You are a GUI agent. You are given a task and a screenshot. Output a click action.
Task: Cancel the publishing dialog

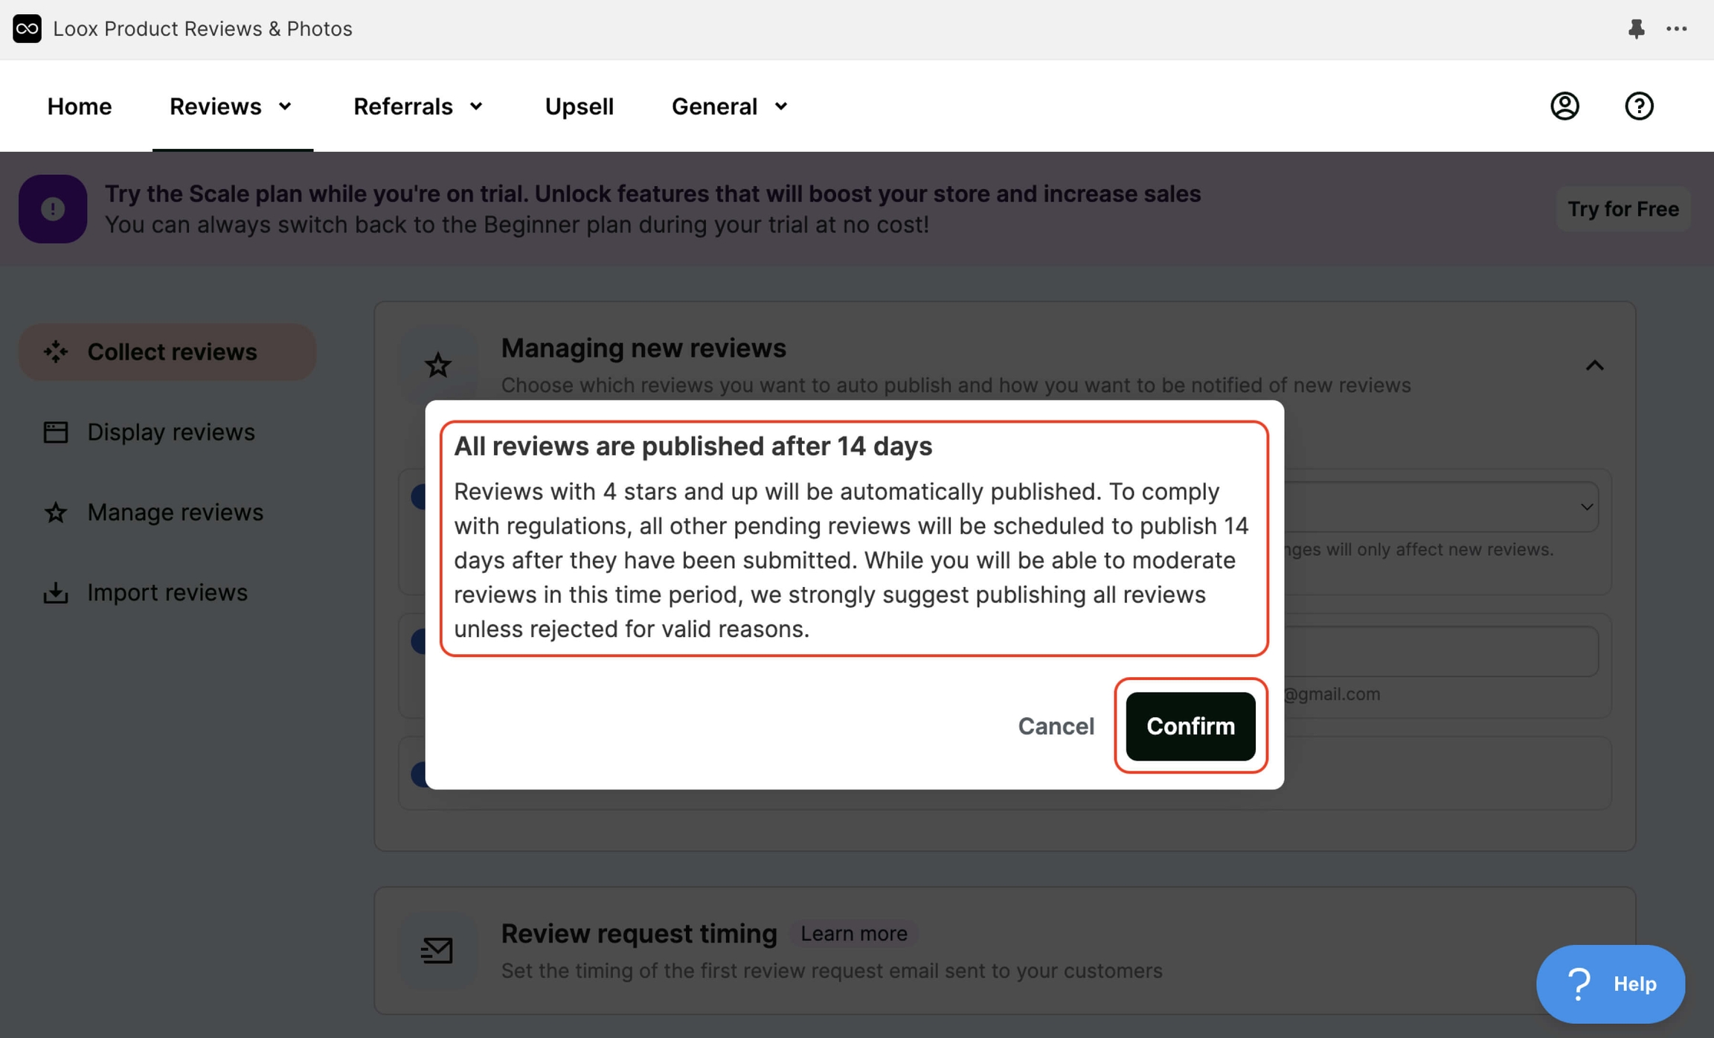[1056, 726]
